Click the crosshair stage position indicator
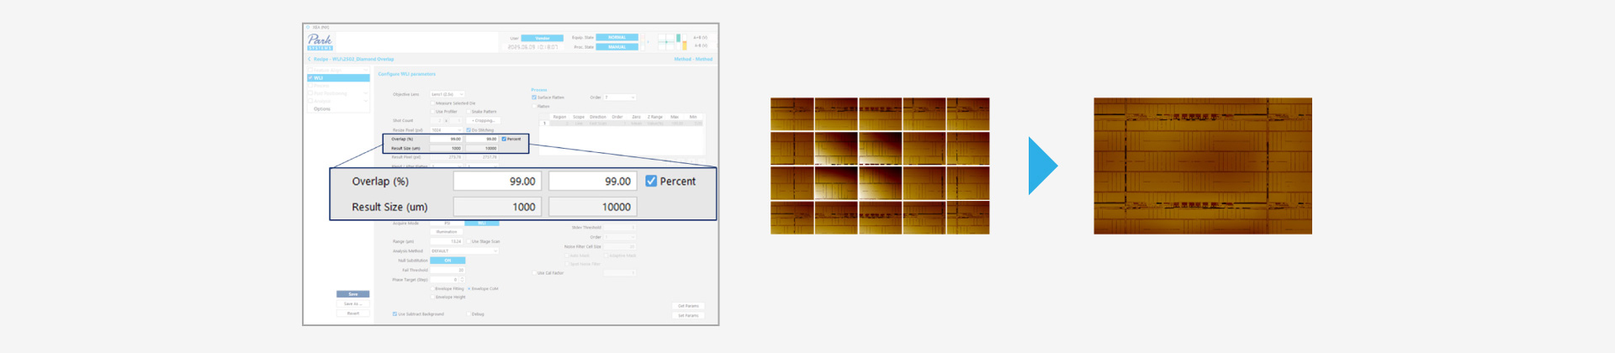Viewport: 1615px width, 353px height. (665, 41)
